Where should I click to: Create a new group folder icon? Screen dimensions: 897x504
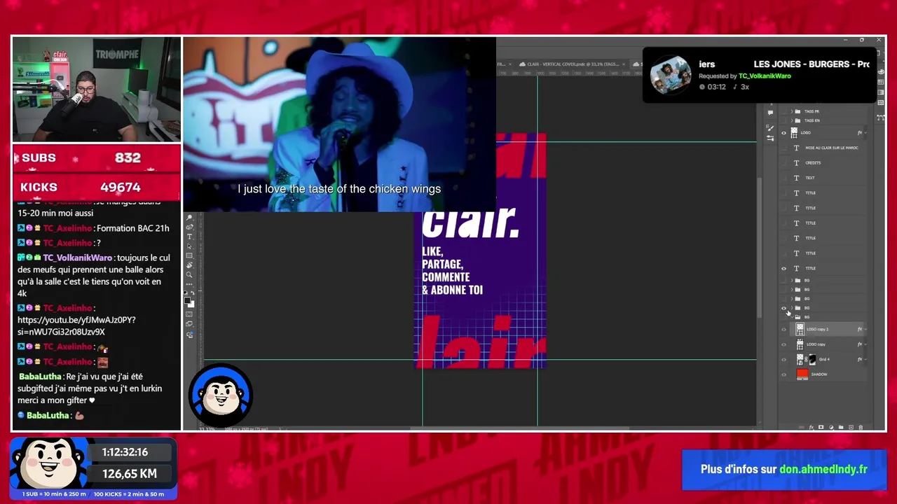pyautogui.click(x=841, y=427)
